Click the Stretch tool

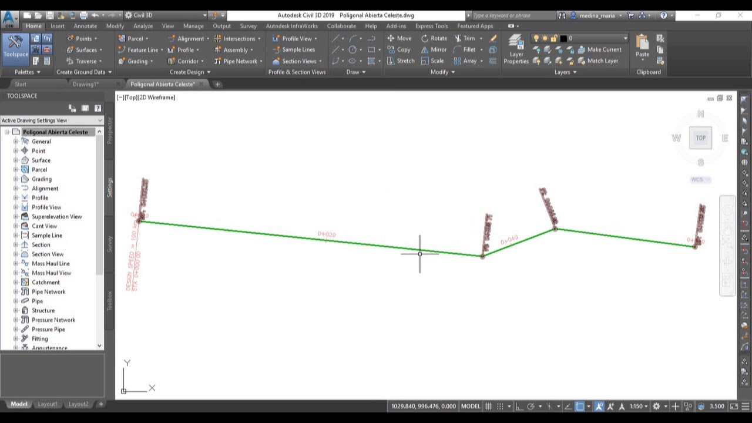click(401, 61)
